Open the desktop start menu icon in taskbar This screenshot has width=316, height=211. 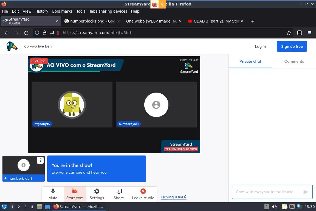point(4,207)
